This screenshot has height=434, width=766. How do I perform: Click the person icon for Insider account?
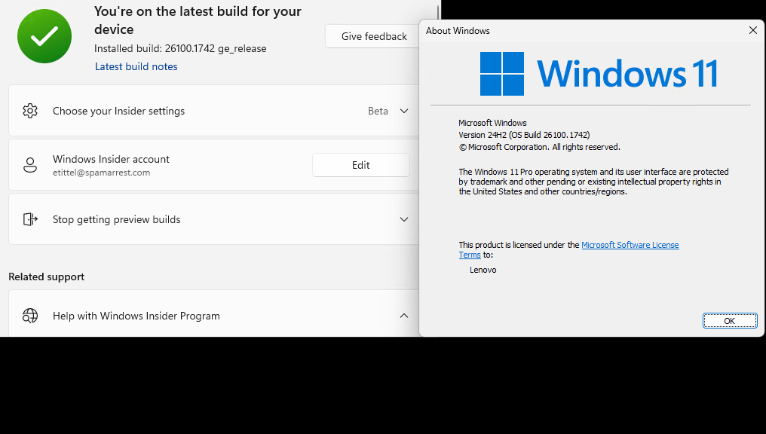30,165
